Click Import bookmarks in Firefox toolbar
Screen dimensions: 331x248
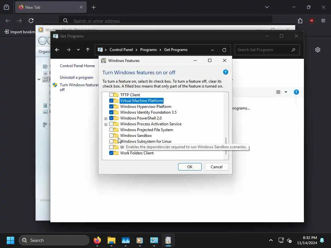20,32
